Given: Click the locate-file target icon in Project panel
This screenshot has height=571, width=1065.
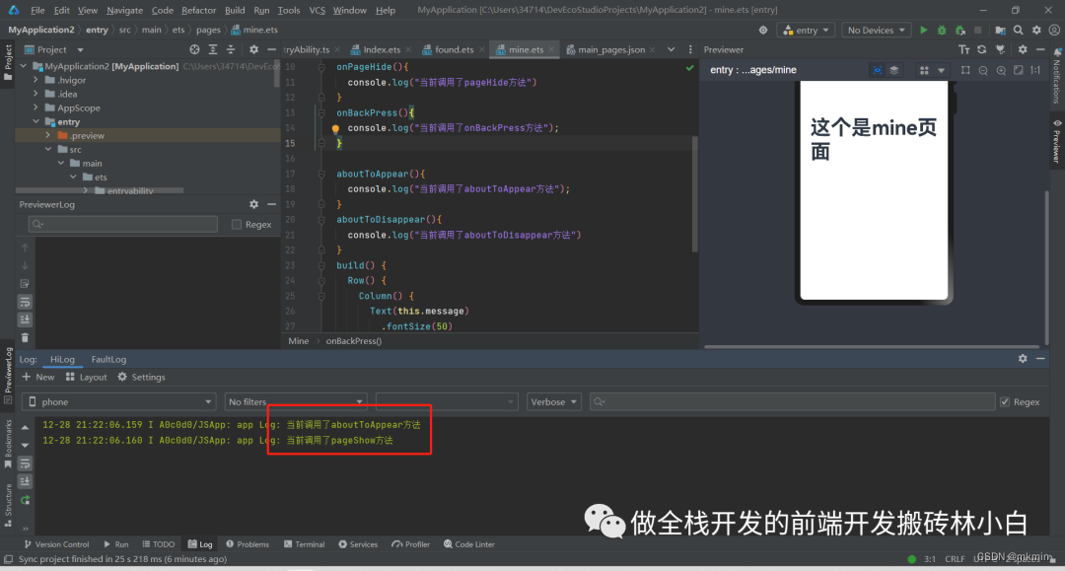Looking at the screenshot, I should click(195, 49).
